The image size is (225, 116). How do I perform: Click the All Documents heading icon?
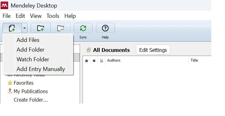point(89,50)
